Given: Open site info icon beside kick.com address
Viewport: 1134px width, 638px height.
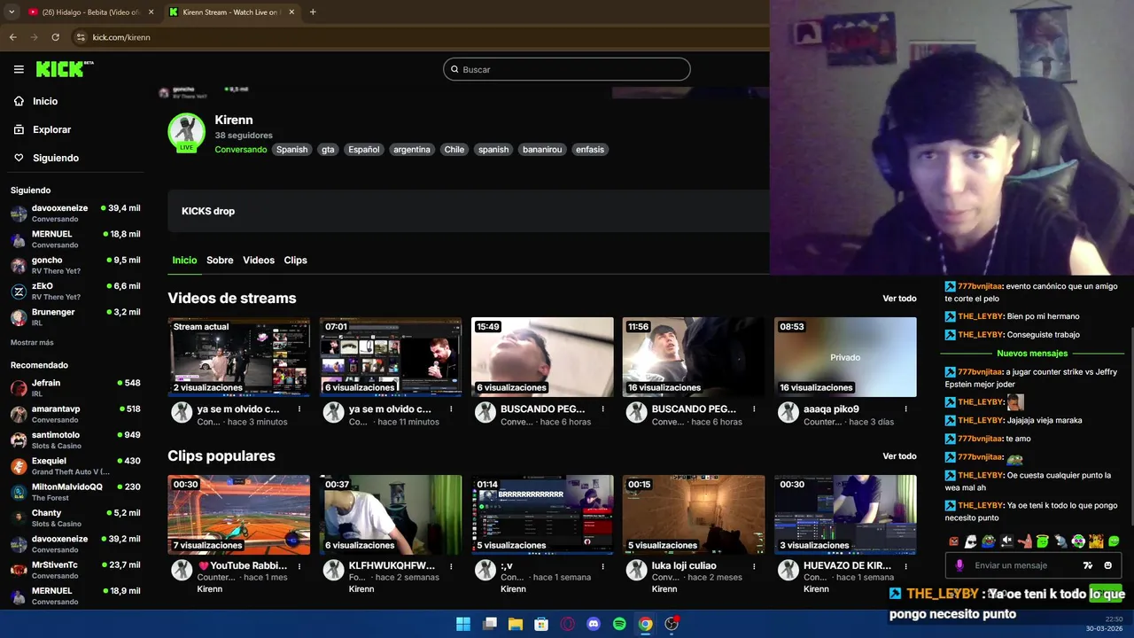Looking at the screenshot, I should pyautogui.click(x=80, y=37).
